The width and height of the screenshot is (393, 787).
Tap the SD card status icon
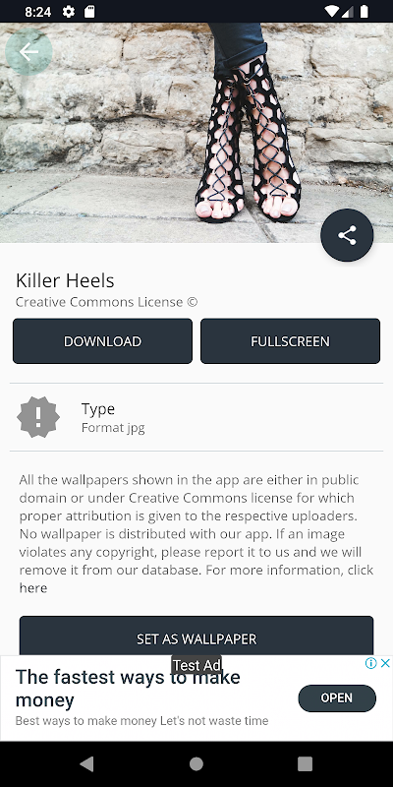pyautogui.click(x=89, y=12)
